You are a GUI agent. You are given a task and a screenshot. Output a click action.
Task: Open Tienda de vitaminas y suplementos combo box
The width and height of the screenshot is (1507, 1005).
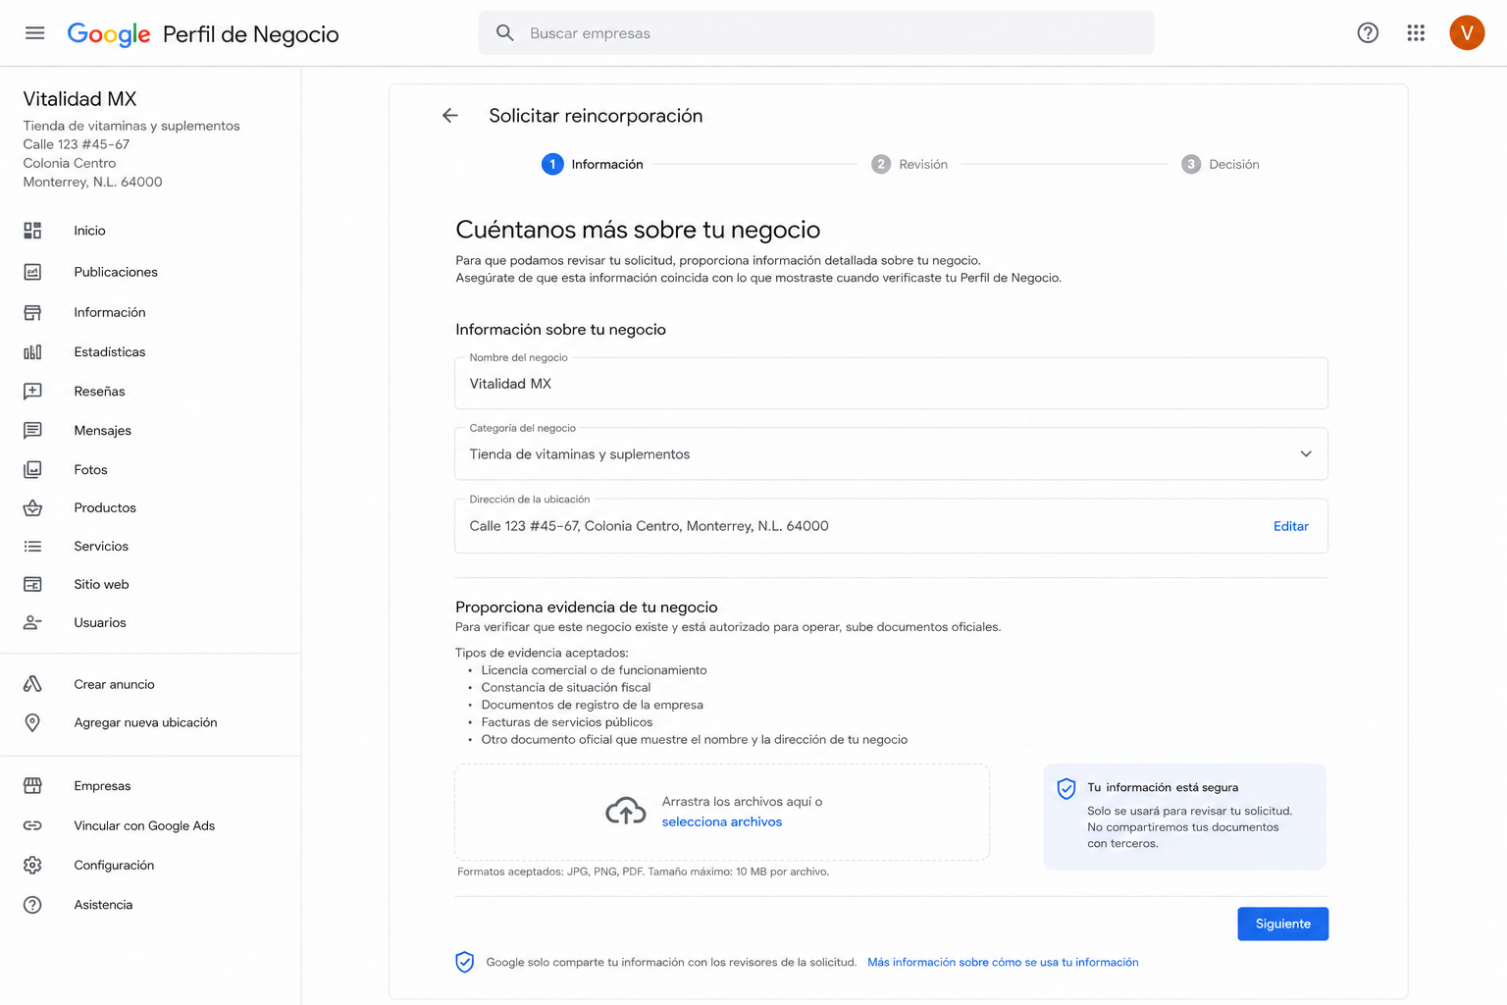click(x=891, y=453)
